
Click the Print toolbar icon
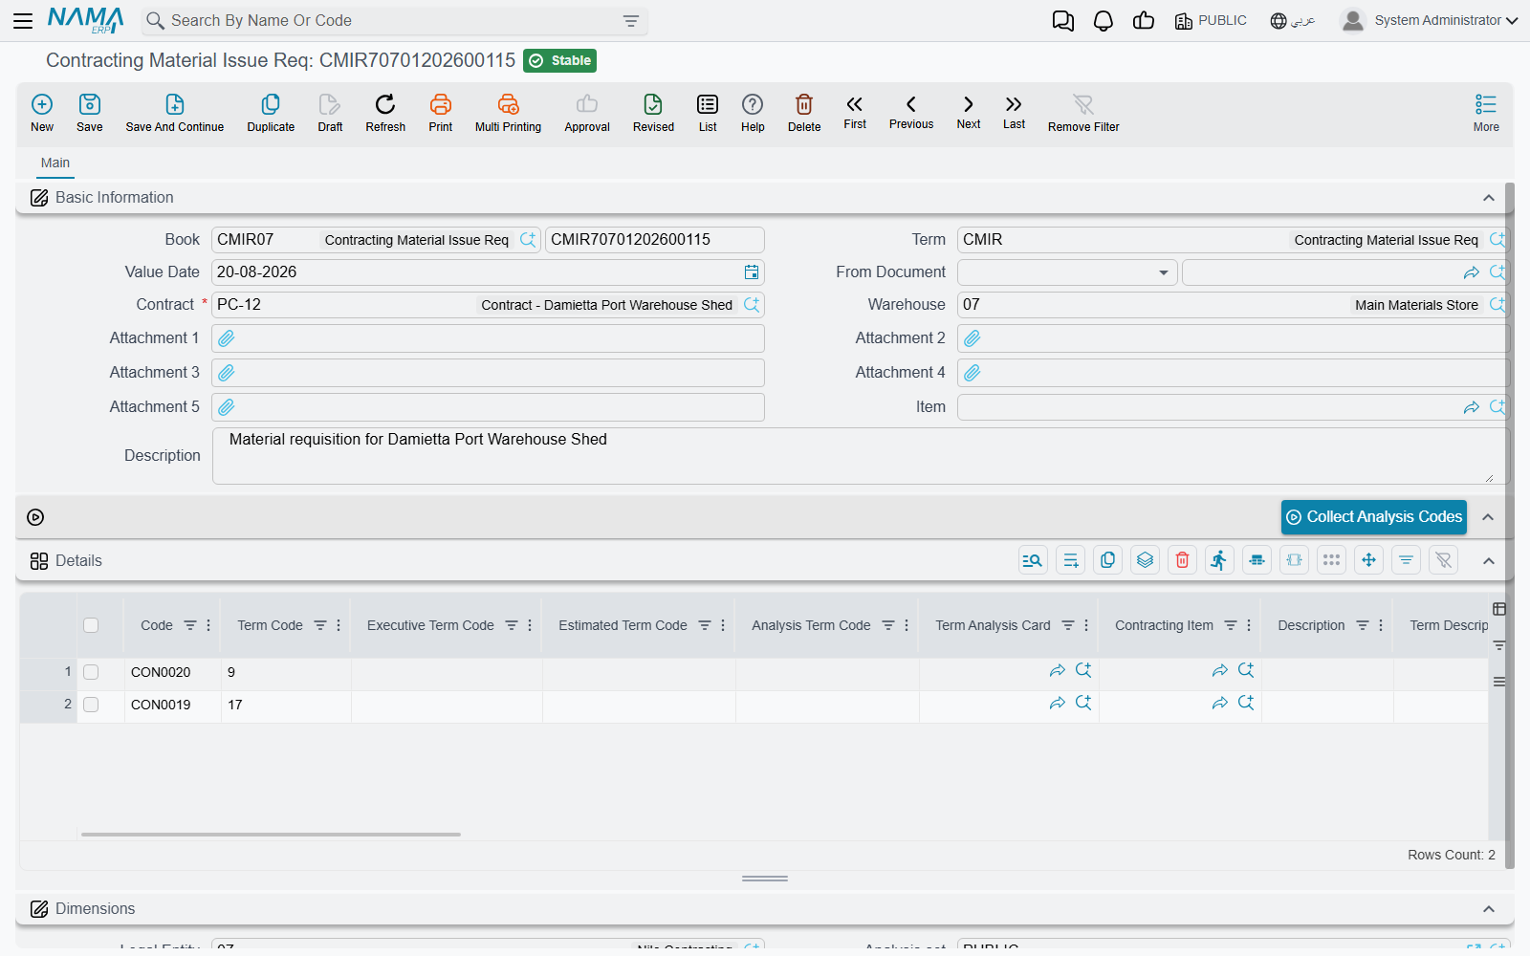point(441,113)
